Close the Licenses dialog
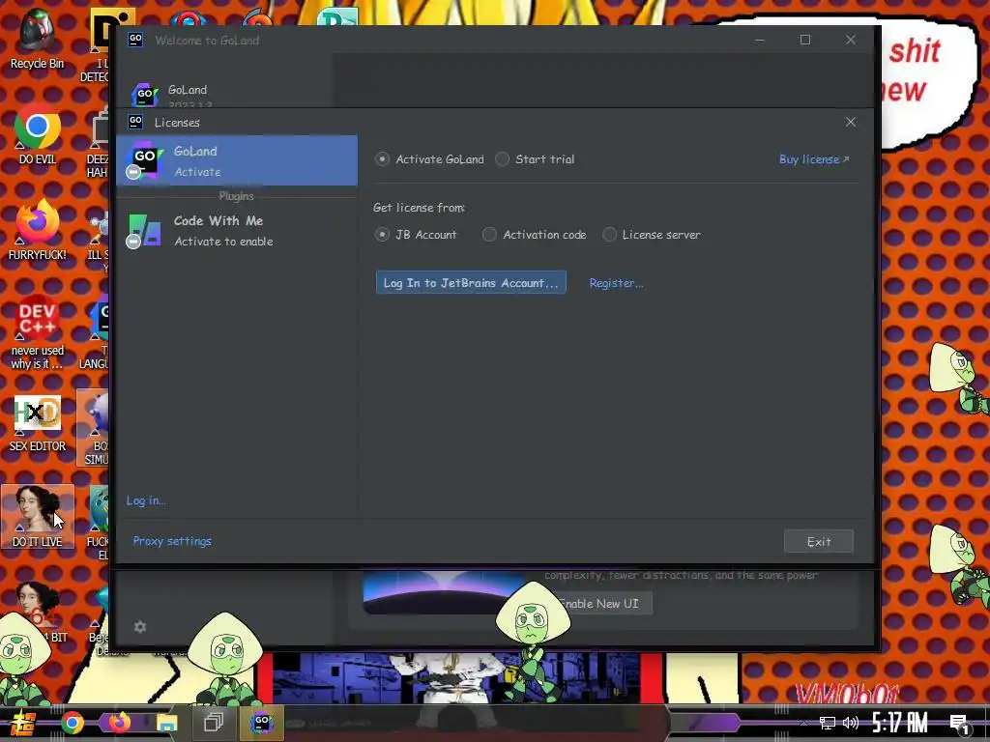990x742 pixels. 851,122
